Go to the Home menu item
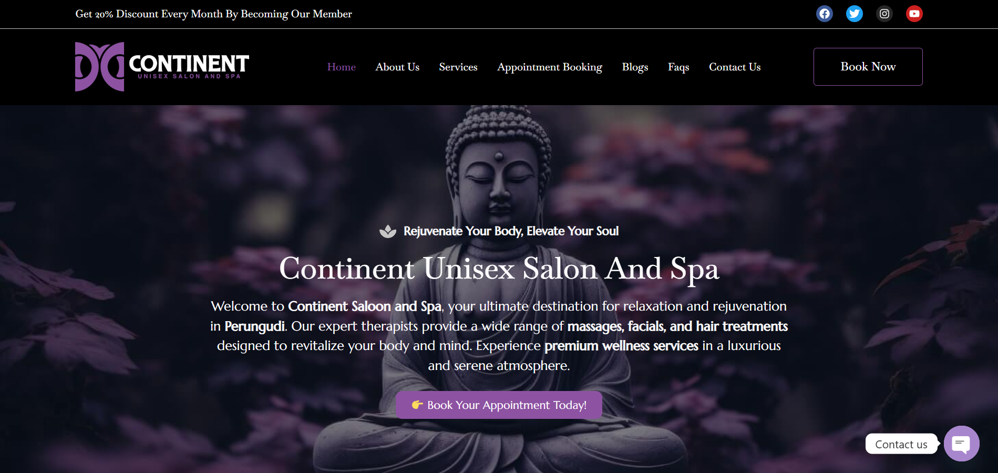This screenshot has width=998, height=473. click(342, 67)
